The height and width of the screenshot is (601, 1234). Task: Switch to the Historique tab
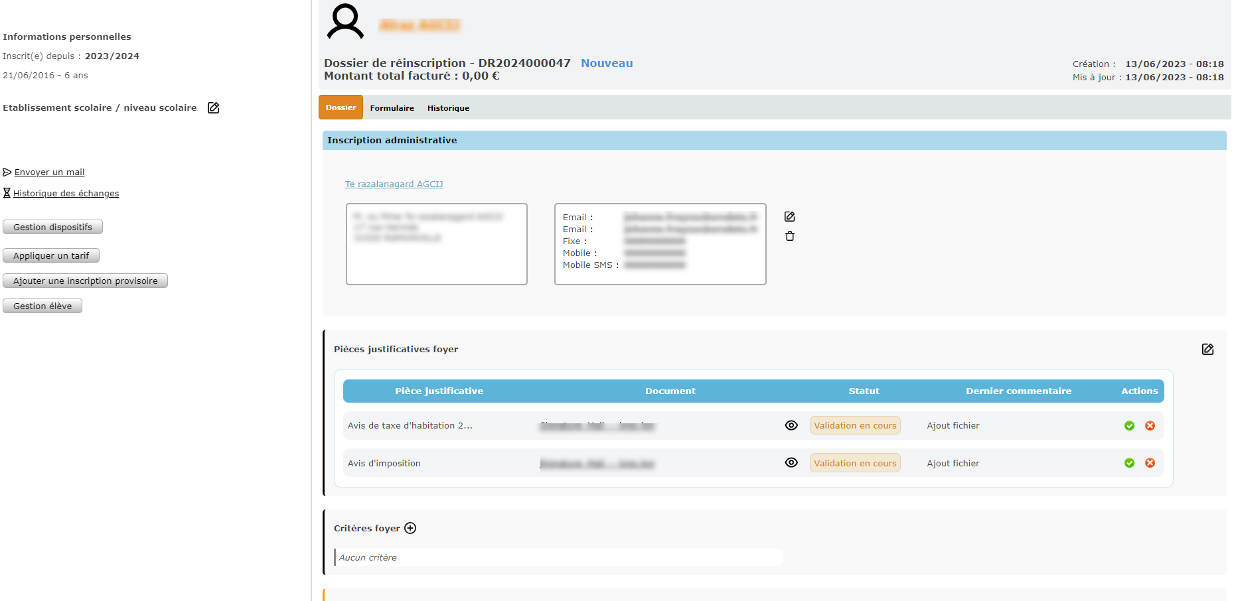[448, 108]
